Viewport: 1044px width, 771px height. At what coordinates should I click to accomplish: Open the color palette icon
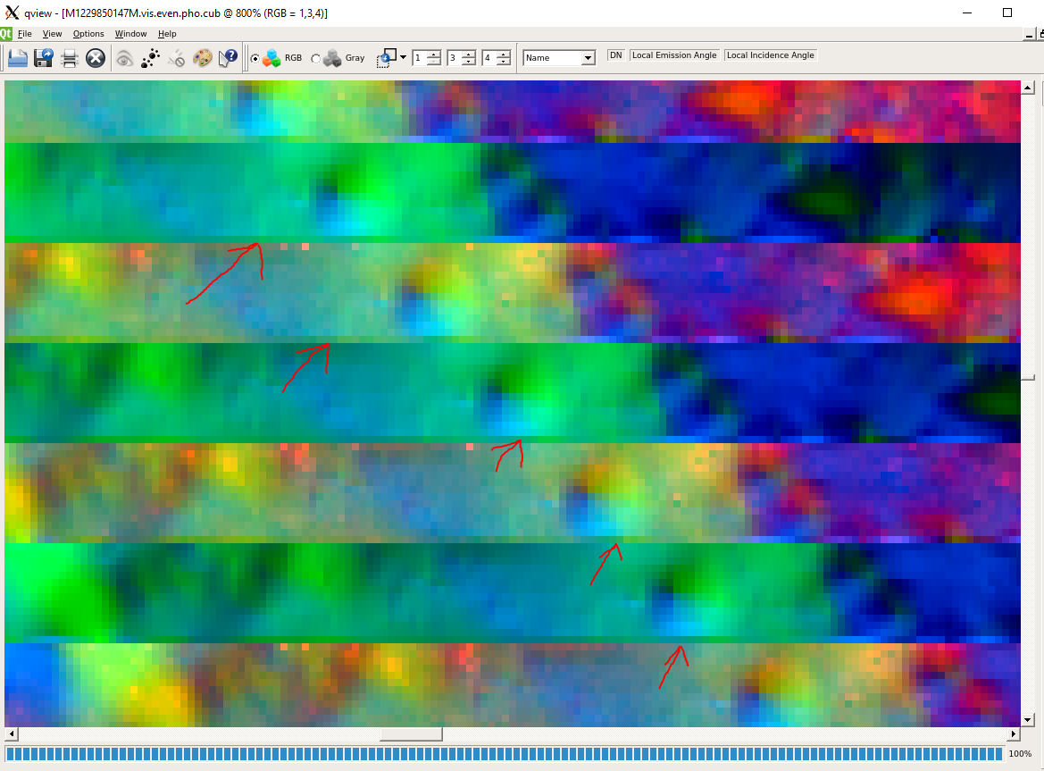(x=203, y=59)
